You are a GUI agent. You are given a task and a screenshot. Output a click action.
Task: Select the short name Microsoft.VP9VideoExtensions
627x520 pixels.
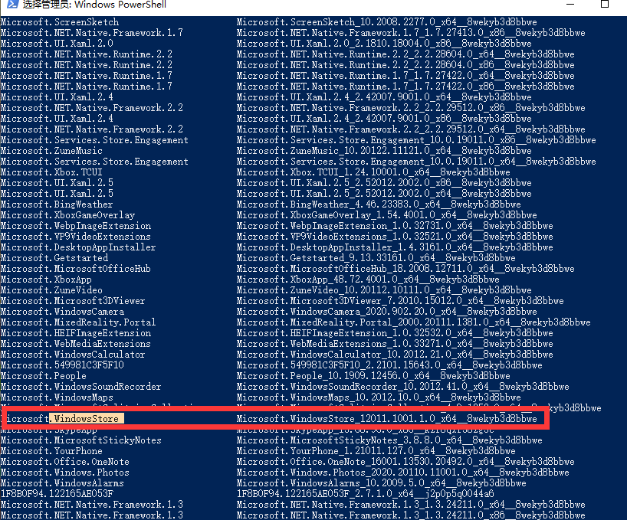click(x=76, y=237)
